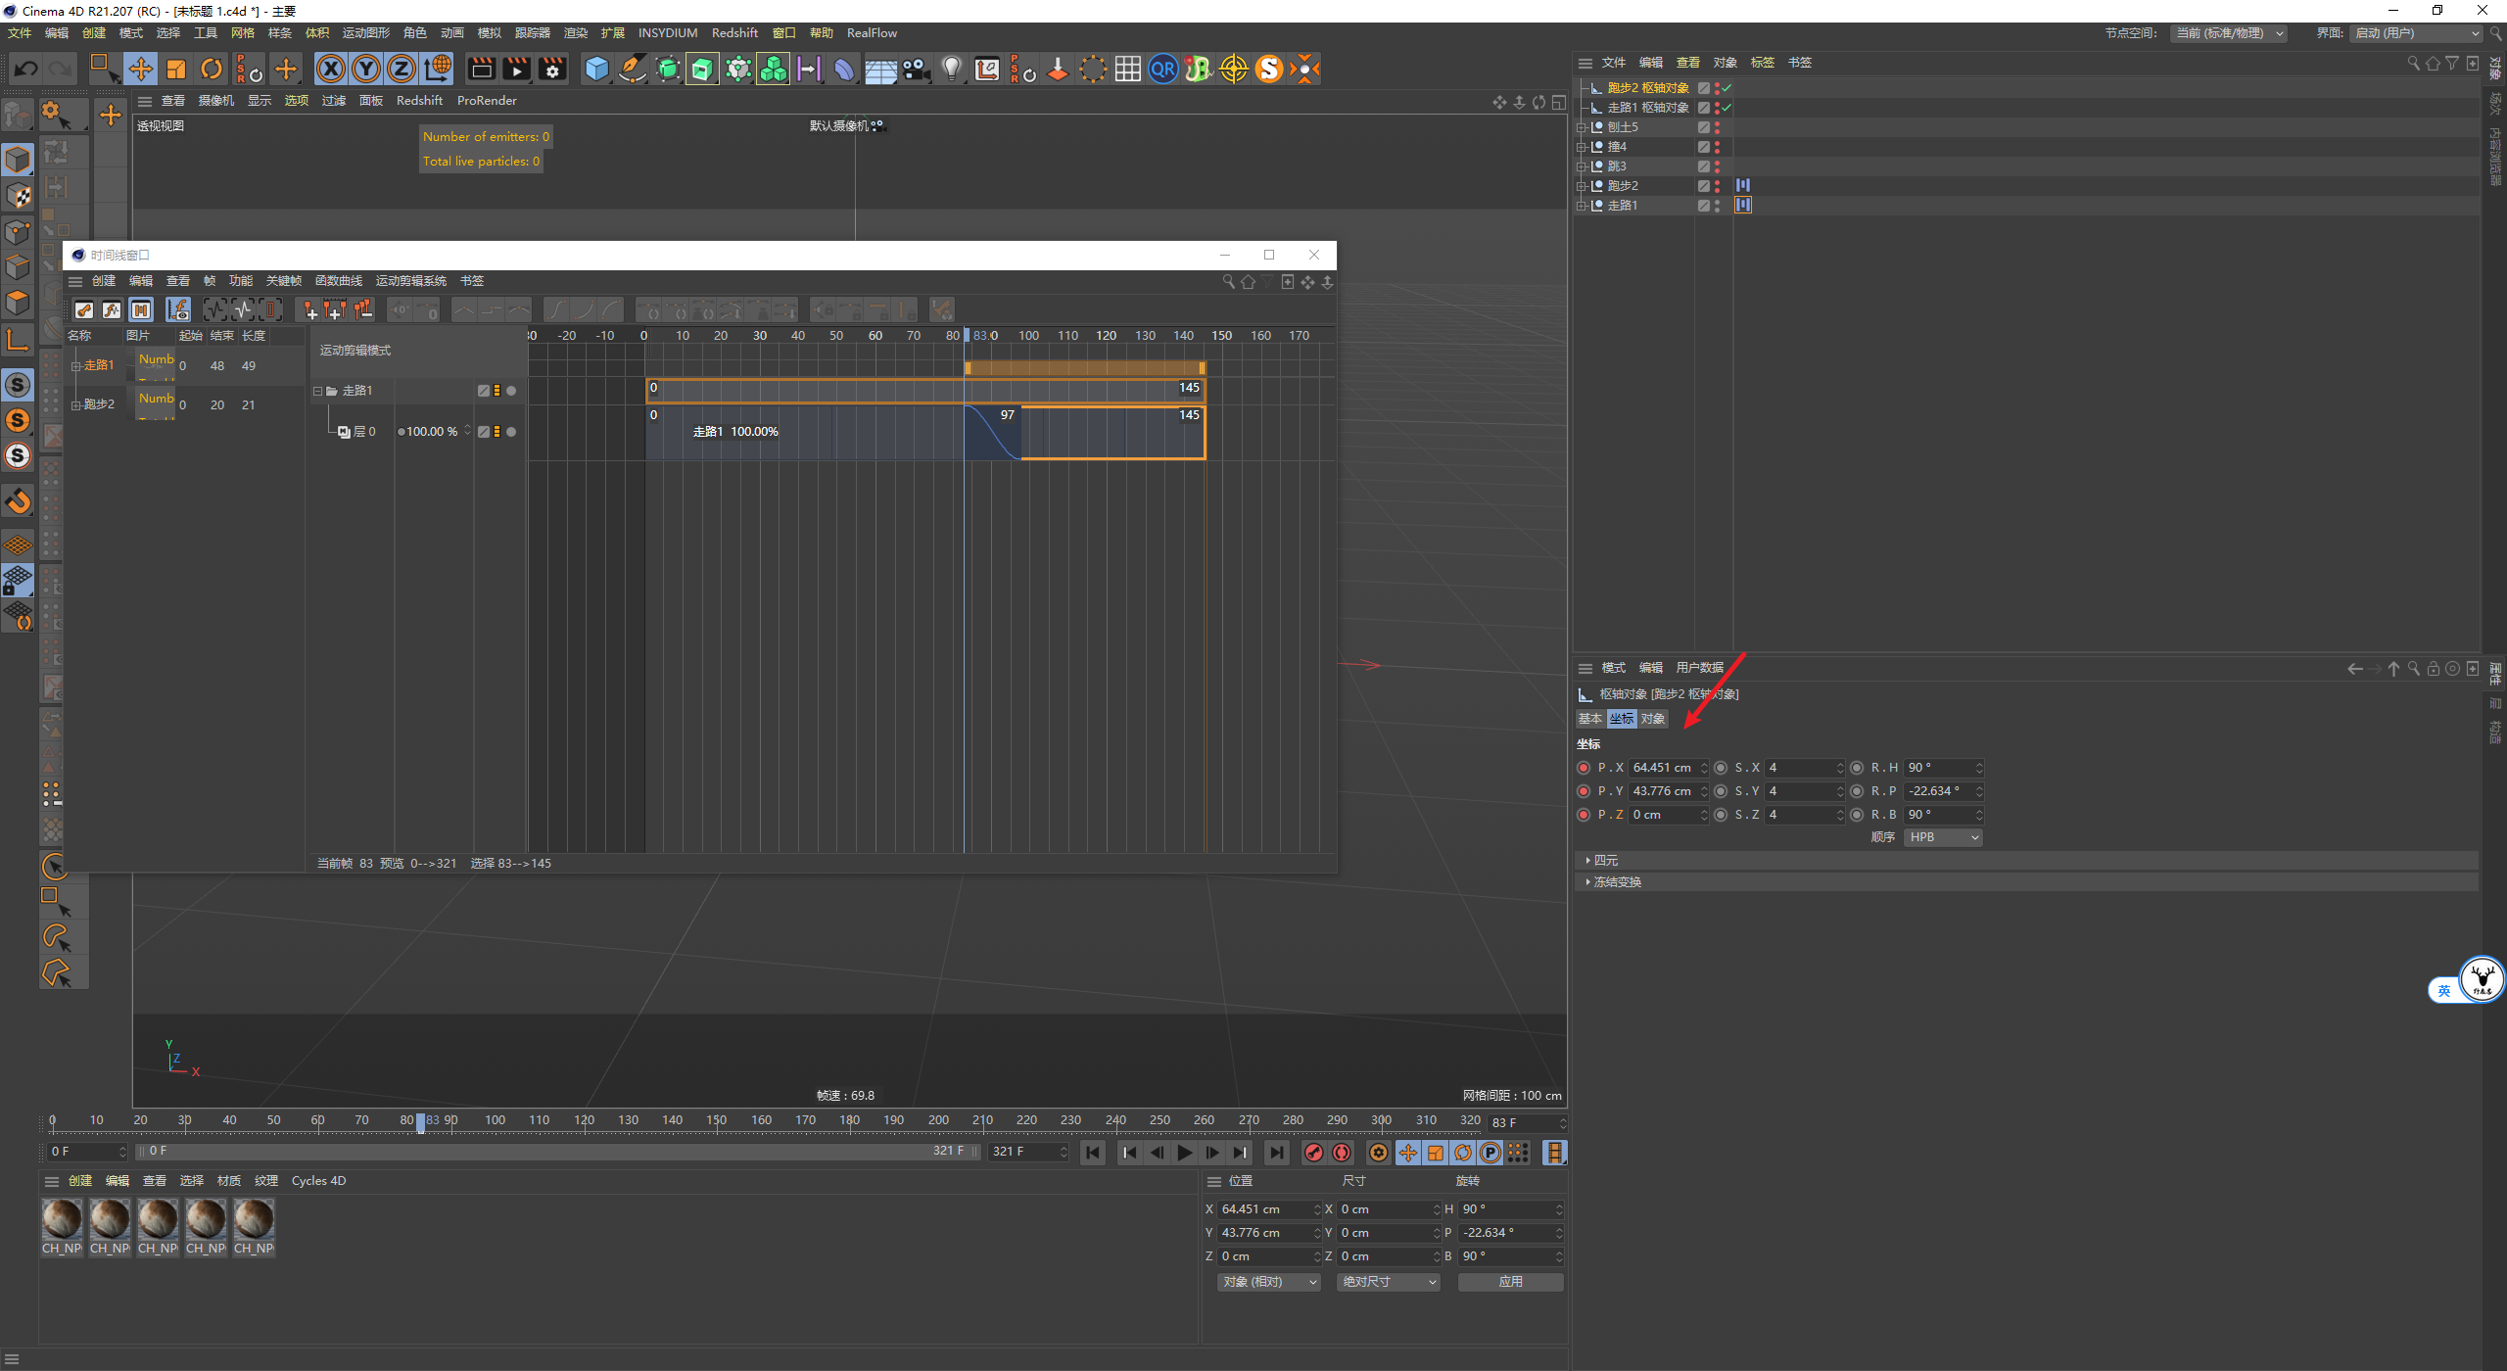
Task: Click the Camera object icon
Action: (917, 69)
